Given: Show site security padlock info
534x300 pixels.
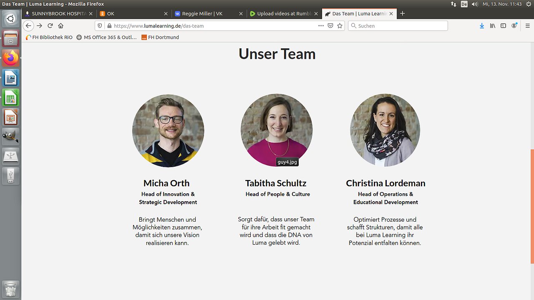Looking at the screenshot, I should pyautogui.click(x=109, y=26).
